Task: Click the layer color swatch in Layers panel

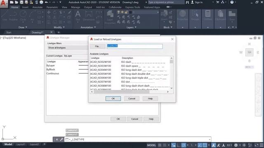Action: [x=130, y=12]
